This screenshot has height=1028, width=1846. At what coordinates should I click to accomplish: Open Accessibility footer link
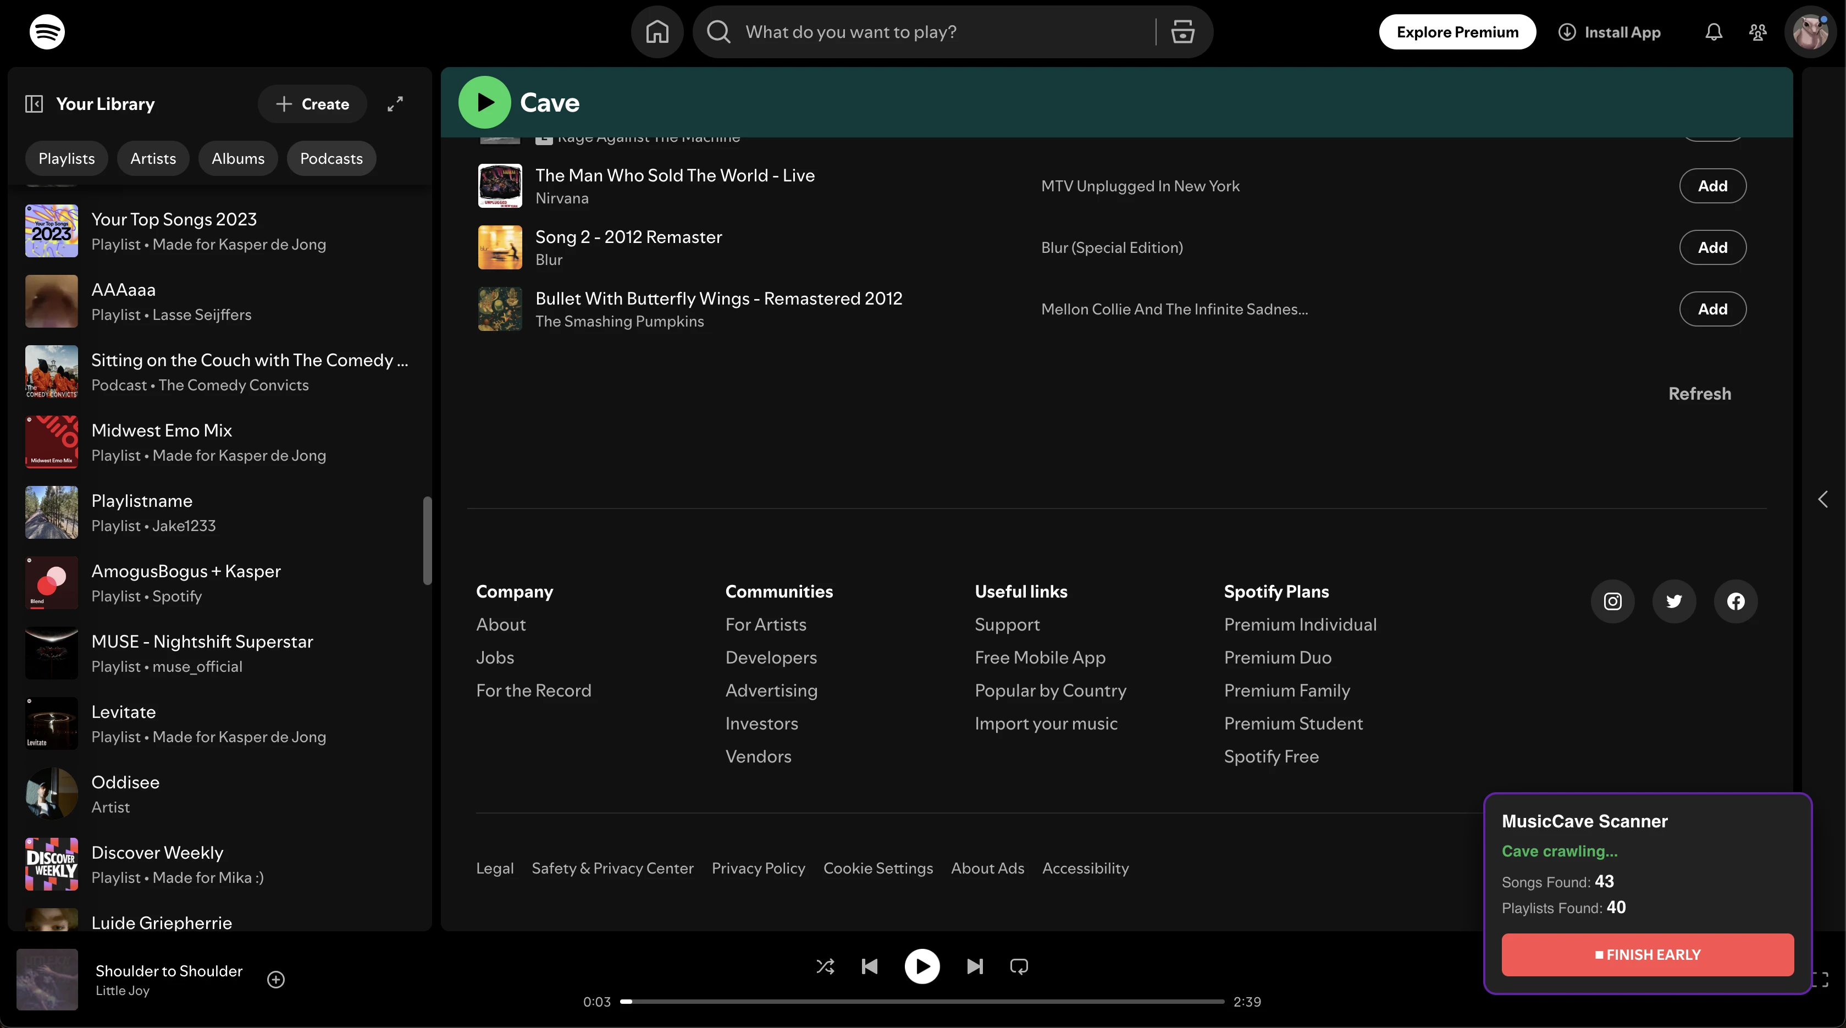pos(1085,868)
